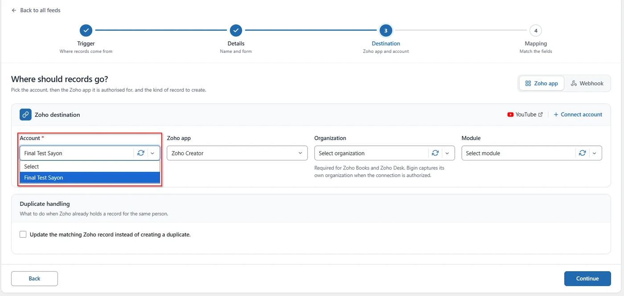Click the red YouTube logo icon
Screen dimensions: 624x296
510,115
